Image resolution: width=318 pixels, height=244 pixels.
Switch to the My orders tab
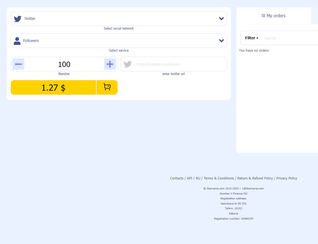coord(273,16)
